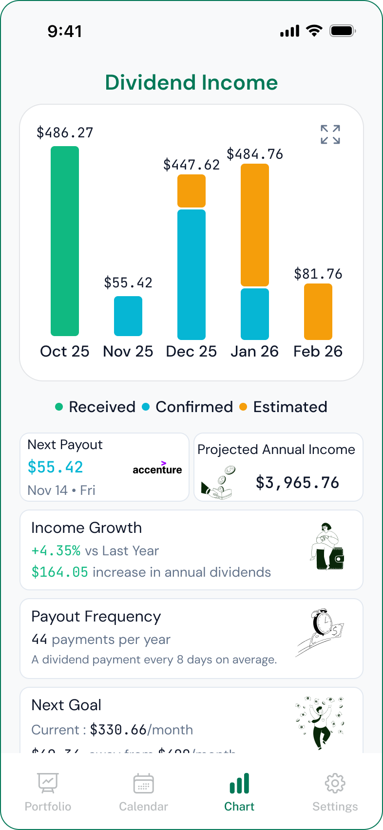Viewport: 383px width, 830px height.
Task: Open the Settings gear tab
Action: coord(335,784)
